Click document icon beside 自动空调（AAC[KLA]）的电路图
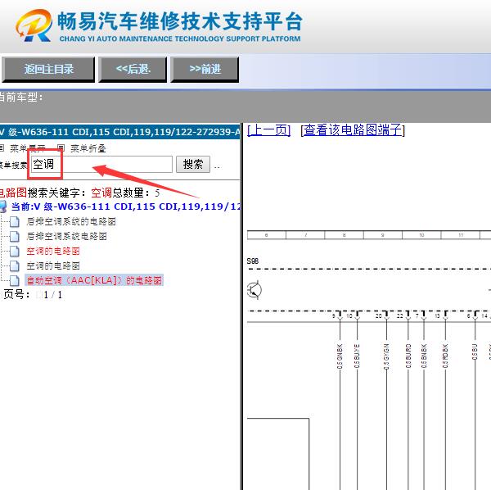Image resolution: width=491 pixels, height=490 pixels. 15,280
